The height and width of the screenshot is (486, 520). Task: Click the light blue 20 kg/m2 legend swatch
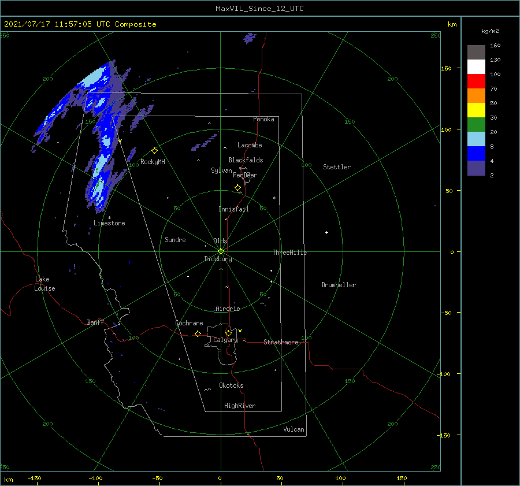point(476,139)
